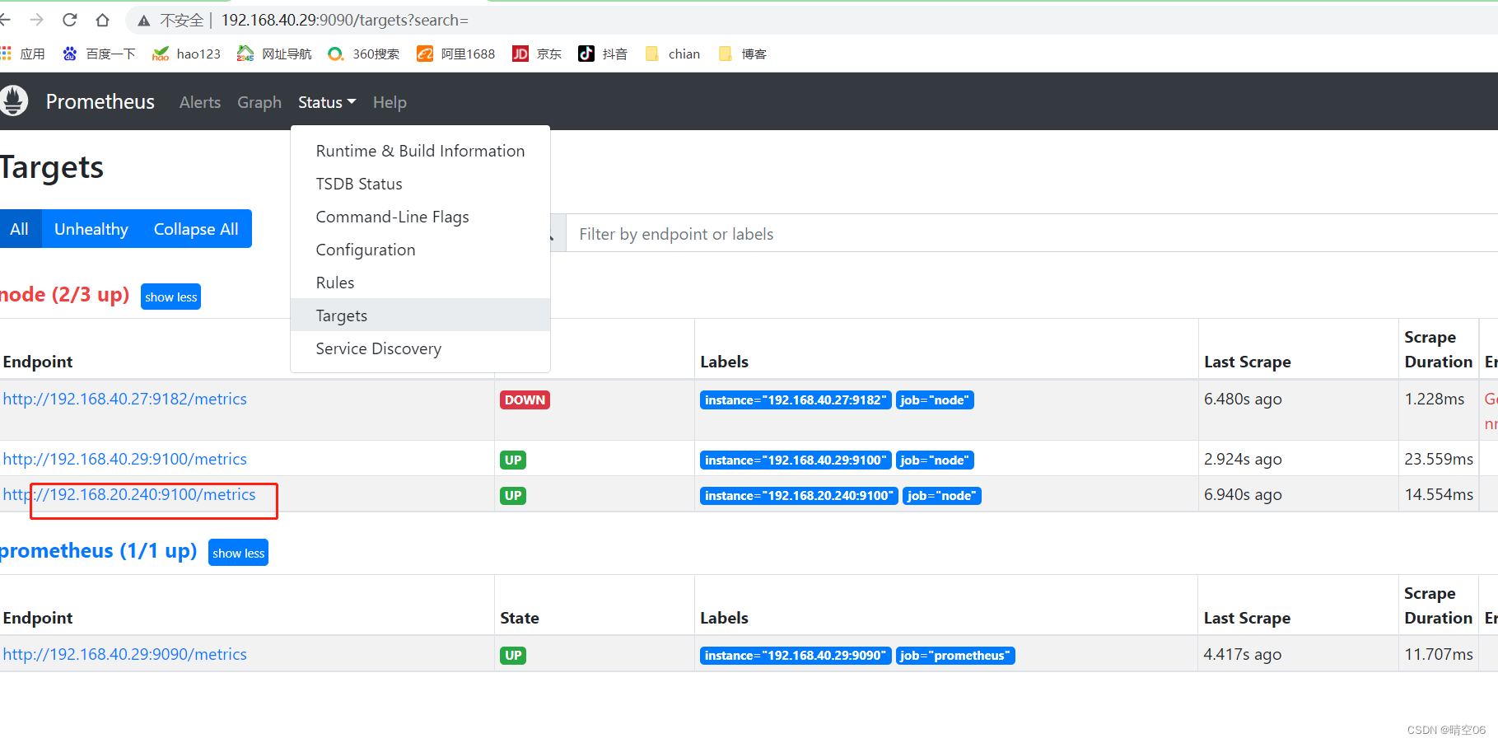
Task: Click show less for the prometheus group
Action: click(x=238, y=553)
